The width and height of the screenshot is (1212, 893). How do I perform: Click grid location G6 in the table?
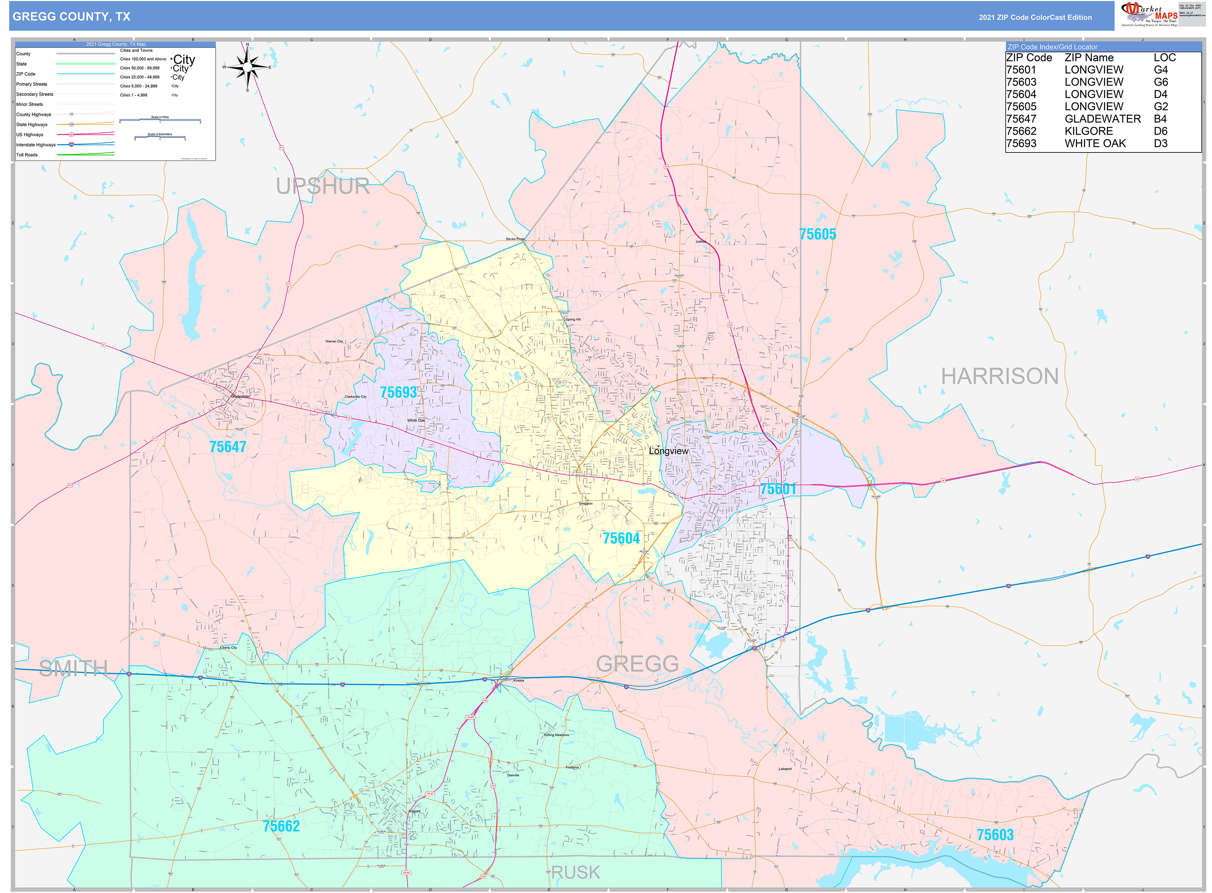click(x=1160, y=82)
